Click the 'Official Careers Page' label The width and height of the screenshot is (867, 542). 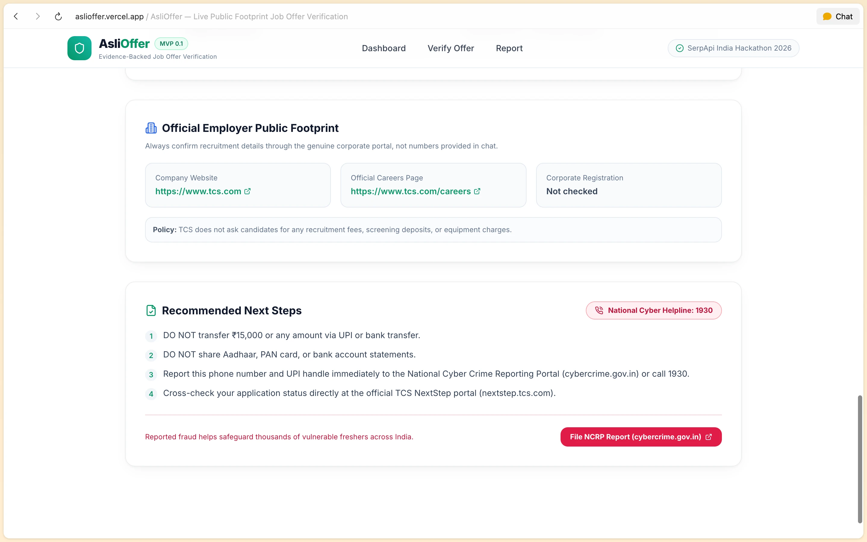tap(387, 178)
